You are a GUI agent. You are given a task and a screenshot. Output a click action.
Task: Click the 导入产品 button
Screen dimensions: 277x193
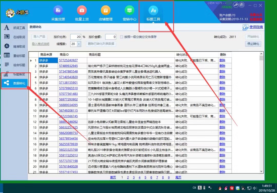[x=39, y=37]
